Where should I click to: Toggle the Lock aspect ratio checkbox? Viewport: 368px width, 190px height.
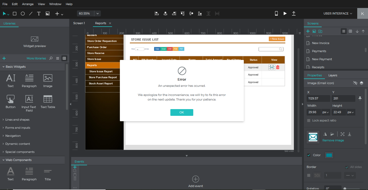(309, 120)
